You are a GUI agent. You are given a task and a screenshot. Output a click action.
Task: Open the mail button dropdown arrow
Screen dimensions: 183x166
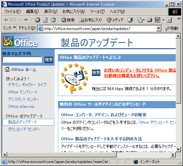pos(144,20)
